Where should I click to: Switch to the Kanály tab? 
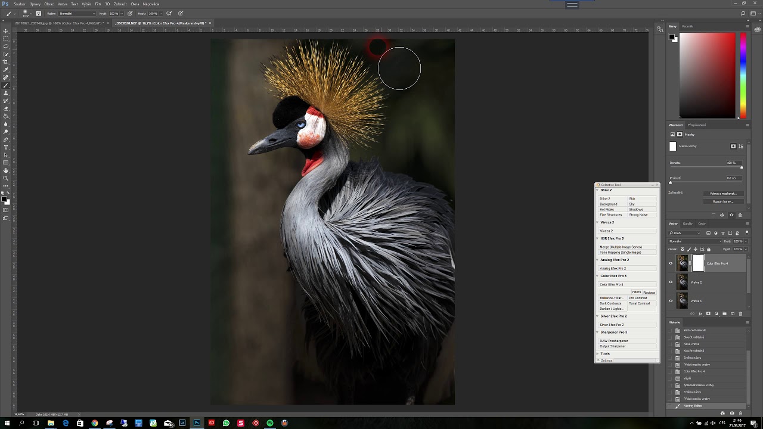687,223
